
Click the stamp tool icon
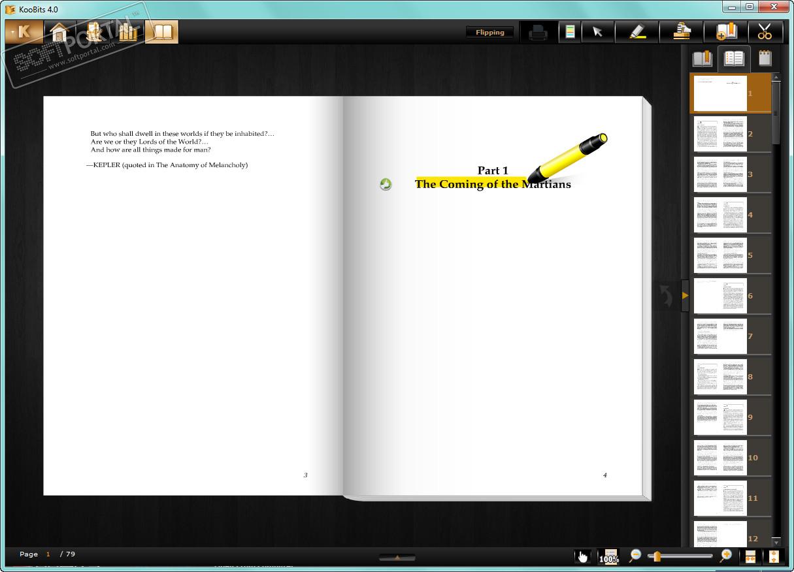[681, 32]
